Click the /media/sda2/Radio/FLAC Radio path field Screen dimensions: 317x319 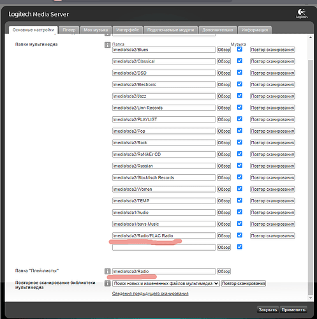[x=164, y=235]
